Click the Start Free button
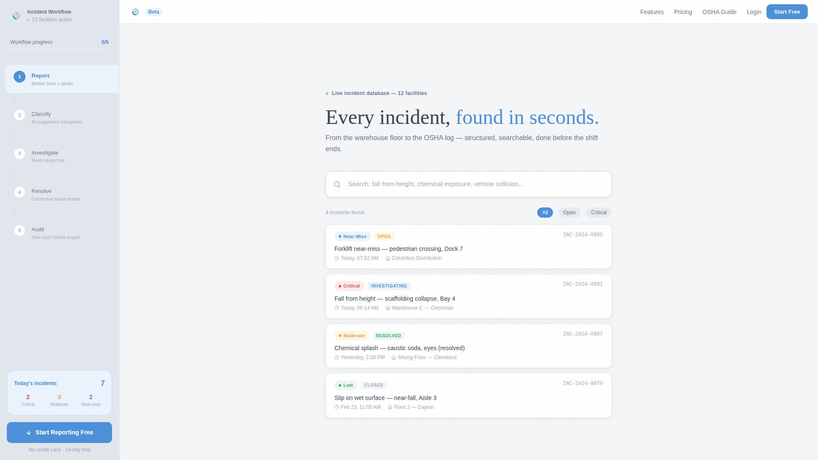The image size is (818, 460). (x=787, y=12)
